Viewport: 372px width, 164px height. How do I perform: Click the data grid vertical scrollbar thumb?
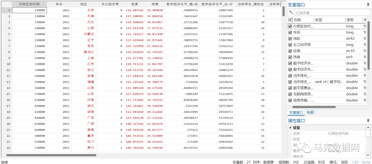(283, 11)
